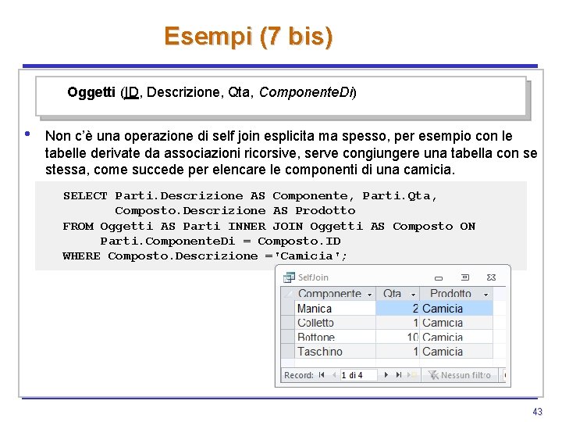Viewport: 562px width, 422px height.
Task: Select the Taschino row selector
Action: click(288, 352)
